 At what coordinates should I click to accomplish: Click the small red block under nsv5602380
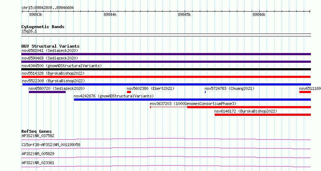coord(129,92)
